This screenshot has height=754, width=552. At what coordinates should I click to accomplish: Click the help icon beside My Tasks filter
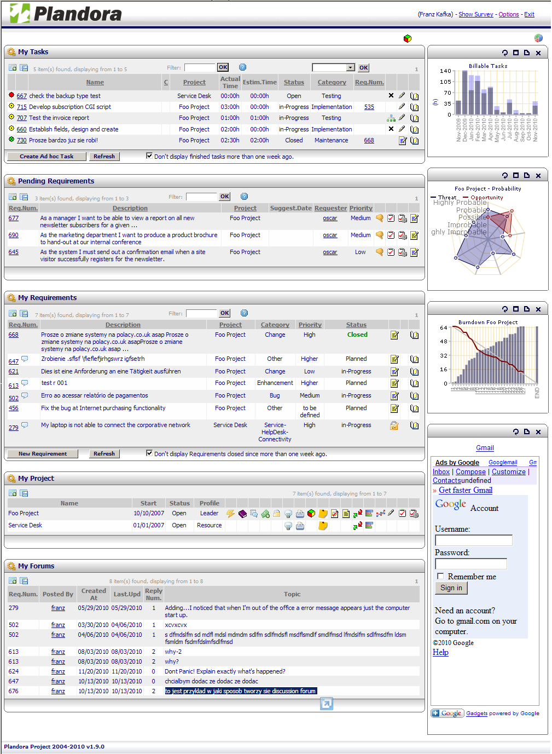pos(242,67)
